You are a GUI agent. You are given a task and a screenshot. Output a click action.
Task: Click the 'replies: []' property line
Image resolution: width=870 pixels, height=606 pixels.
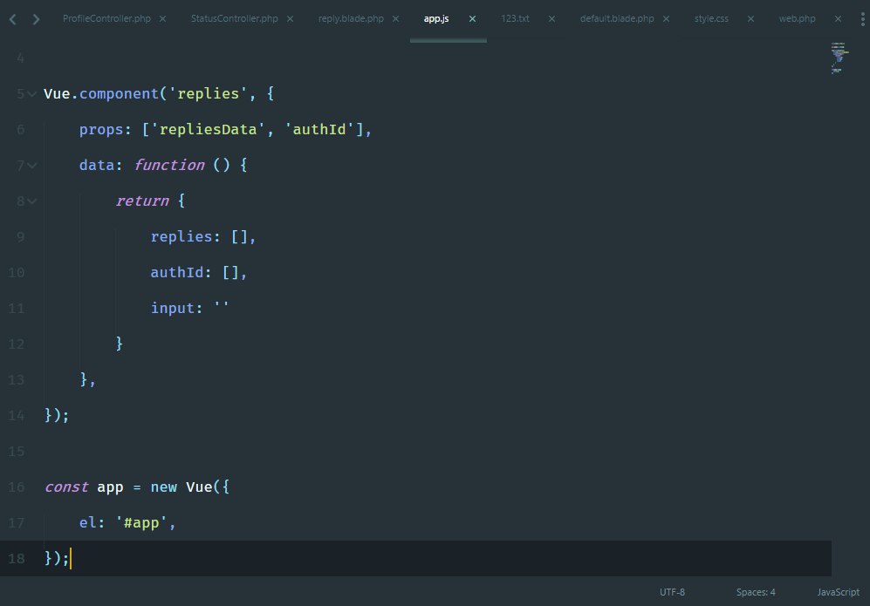click(202, 237)
